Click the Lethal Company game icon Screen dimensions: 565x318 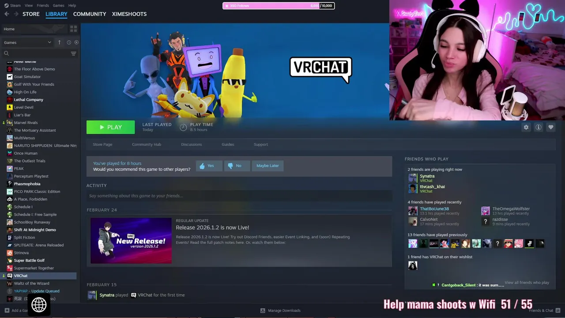(x=10, y=99)
